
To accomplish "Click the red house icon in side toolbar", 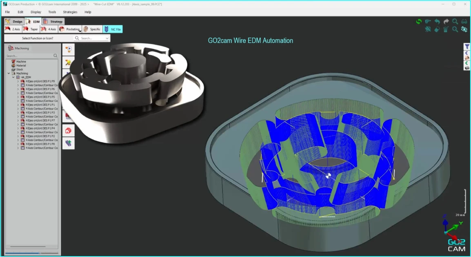I will pos(68,131).
